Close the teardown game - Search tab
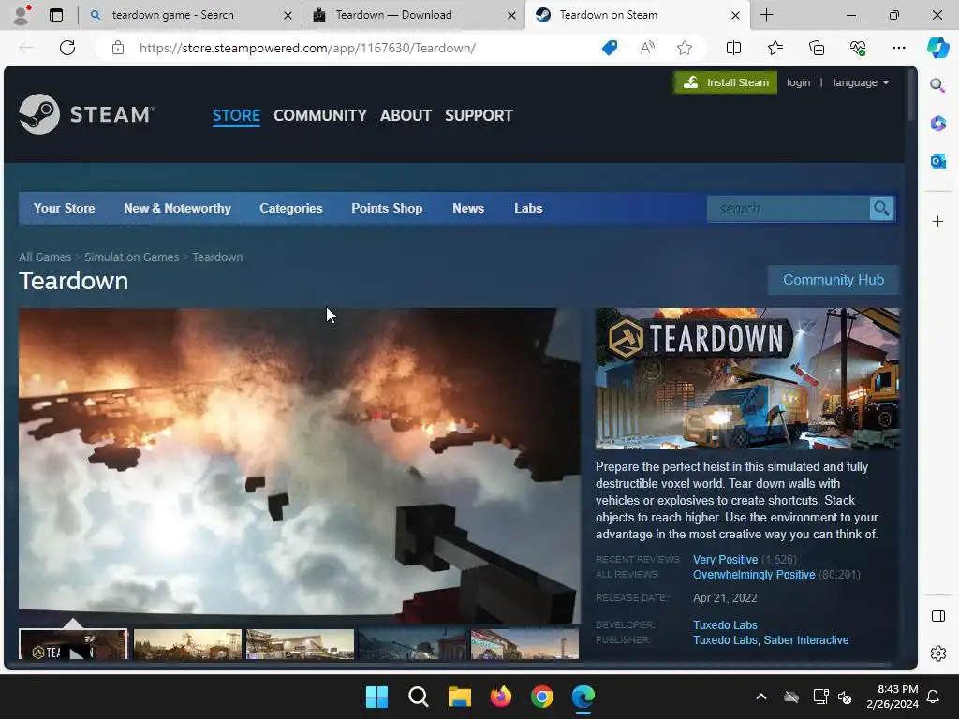This screenshot has width=959, height=719. coord(288,15)
